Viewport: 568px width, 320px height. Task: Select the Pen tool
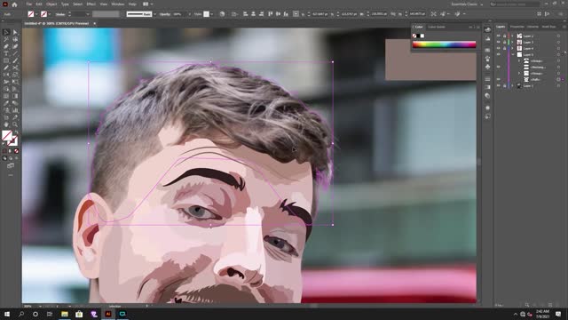6,46
